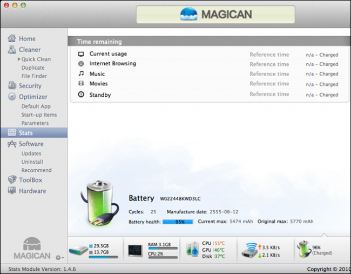Click the Magican whale logo in title

point(188,14)
